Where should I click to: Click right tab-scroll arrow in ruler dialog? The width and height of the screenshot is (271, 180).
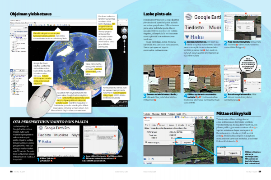(193, 125)
